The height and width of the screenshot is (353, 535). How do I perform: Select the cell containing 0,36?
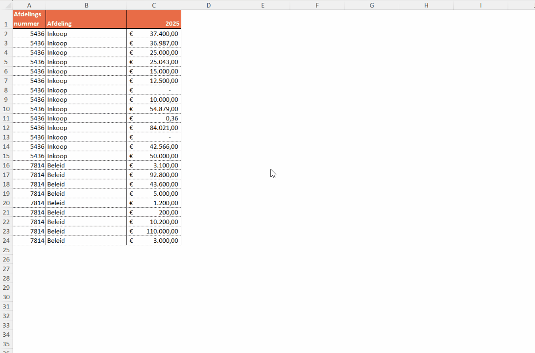(154, 118)
